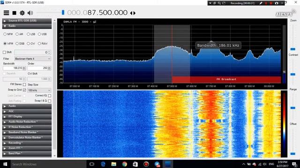This screenshot has width=300, height=168.
Task: Collapse the Radio panel
Action: coord(27,26)
